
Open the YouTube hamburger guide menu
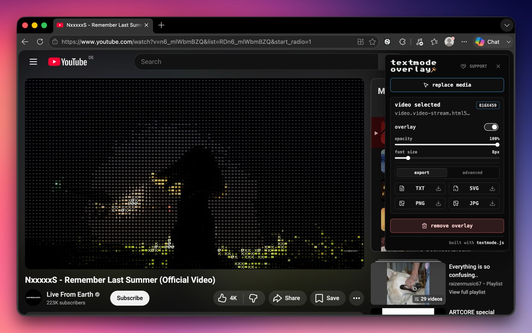tap(33, 62)
